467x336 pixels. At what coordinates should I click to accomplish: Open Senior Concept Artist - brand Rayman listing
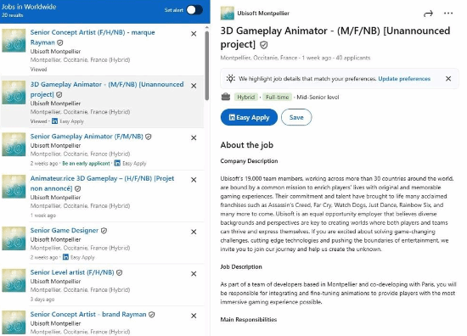tap(88, 314)
